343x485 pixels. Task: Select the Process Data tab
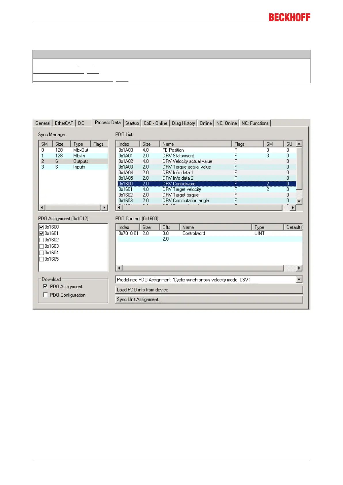[x=108, y=123]
